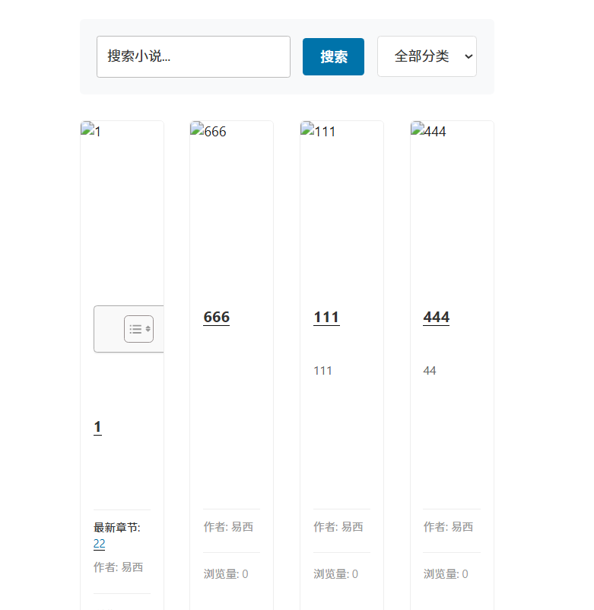Open latest chapter link 22

pos(99,544)
